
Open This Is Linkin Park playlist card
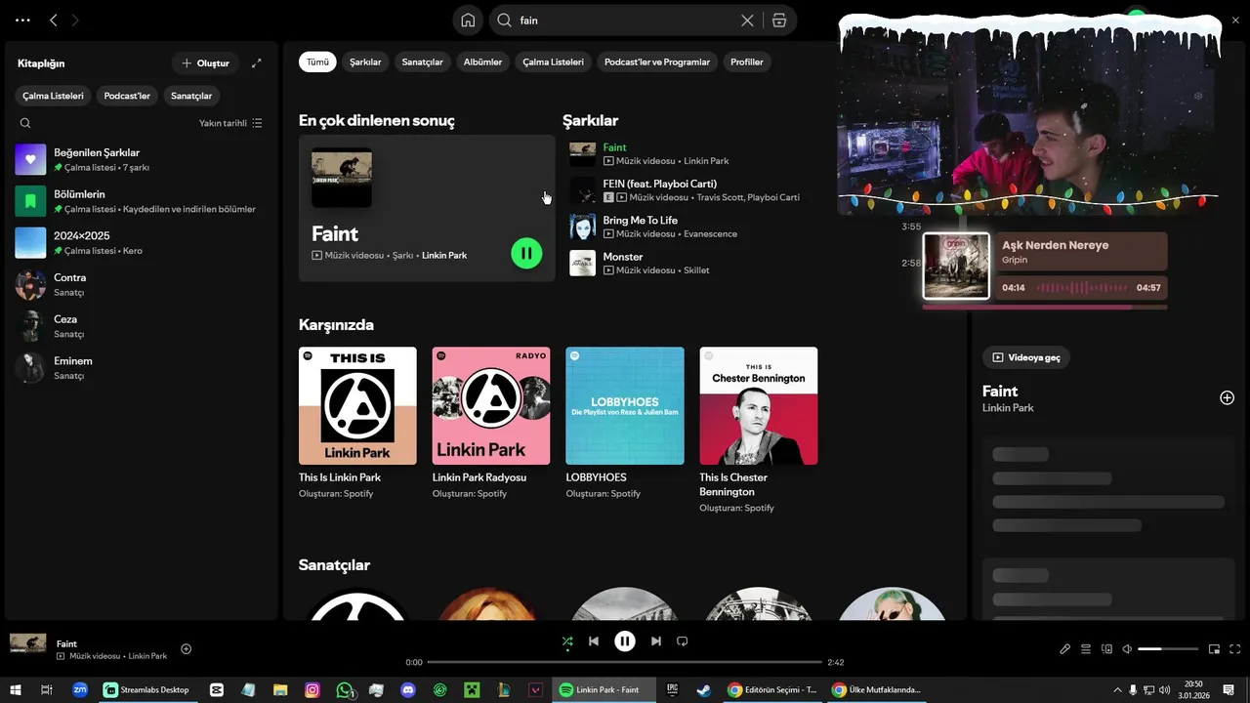point(357,423)
